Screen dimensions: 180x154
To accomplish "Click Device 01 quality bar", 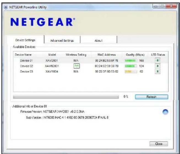I will pos(131,61).
